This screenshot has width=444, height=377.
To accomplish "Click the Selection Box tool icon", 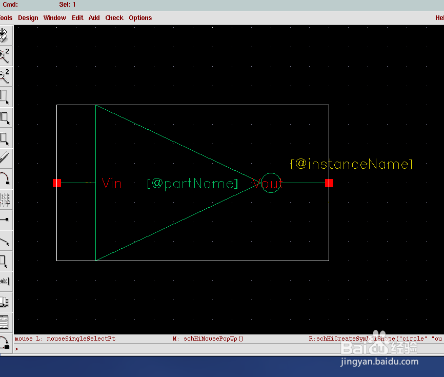I will (5, 302).
